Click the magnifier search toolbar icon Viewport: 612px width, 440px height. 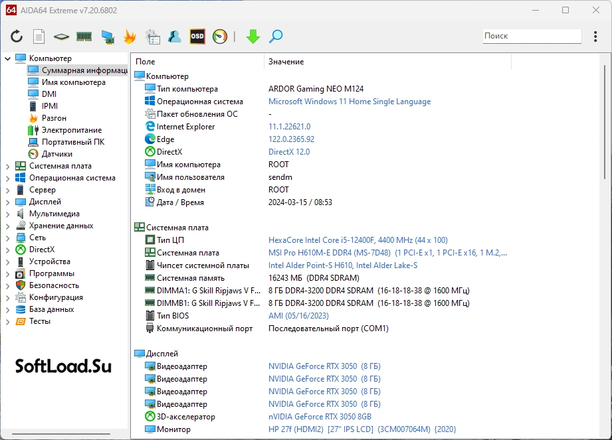click(276, 37)
